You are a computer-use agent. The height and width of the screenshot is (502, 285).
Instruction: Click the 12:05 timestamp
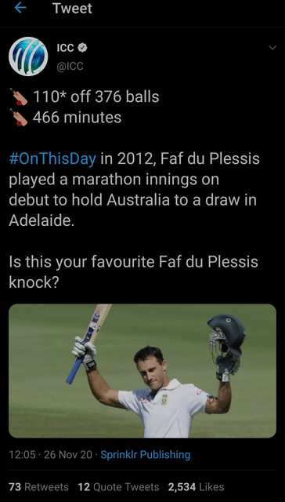22,455
